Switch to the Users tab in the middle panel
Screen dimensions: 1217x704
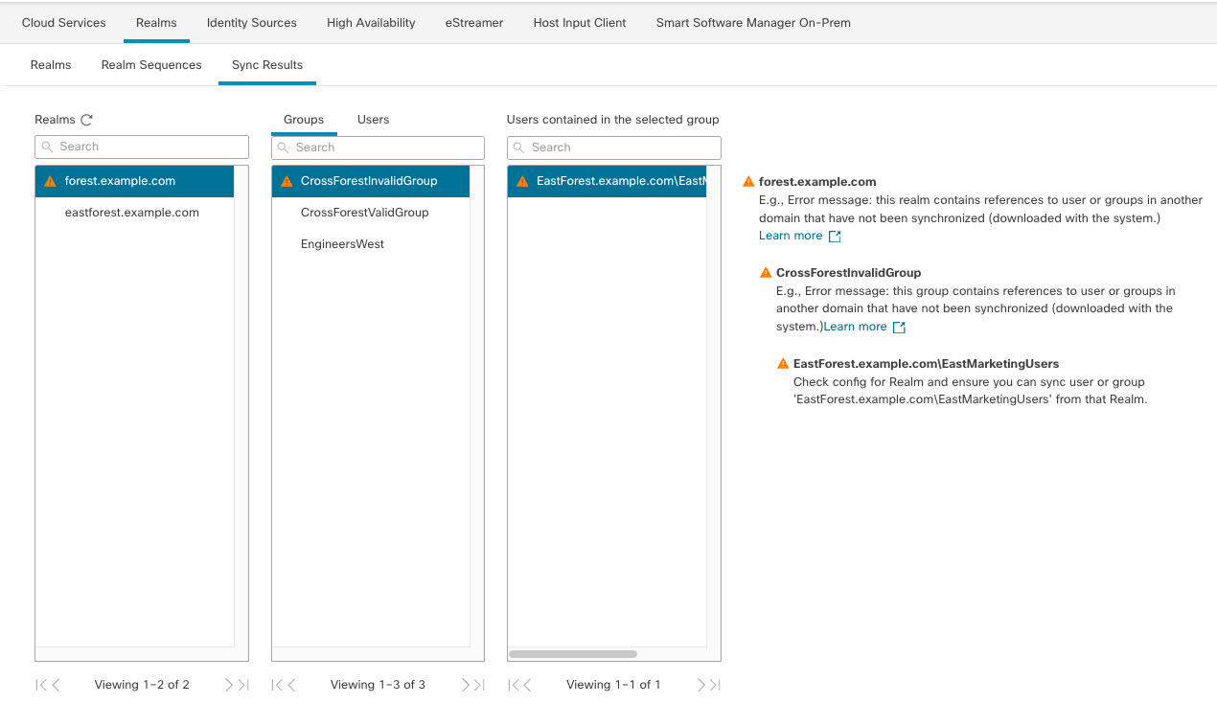373,119
